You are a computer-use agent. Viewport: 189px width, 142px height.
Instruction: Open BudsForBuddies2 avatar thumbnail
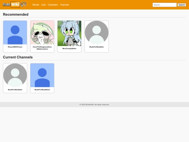pyautogui.click(x=42, y=75)
